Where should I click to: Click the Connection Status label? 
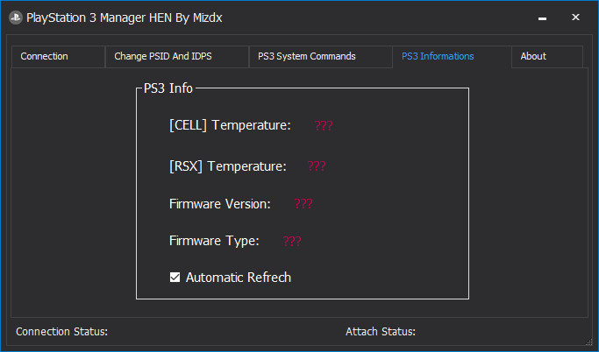(x=62, y=332)
